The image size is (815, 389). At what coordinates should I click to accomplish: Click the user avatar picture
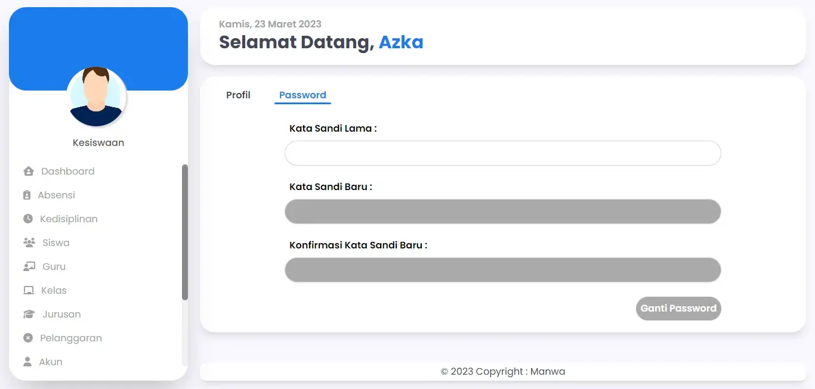click(97, 97)
